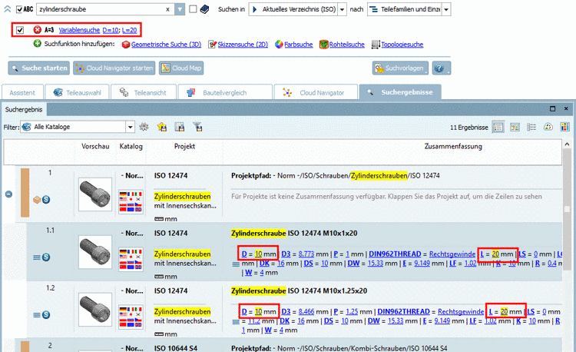Screen dimensions: 576x352
Task: Open the Cloud Map button
Action: (x=181, y=68)
